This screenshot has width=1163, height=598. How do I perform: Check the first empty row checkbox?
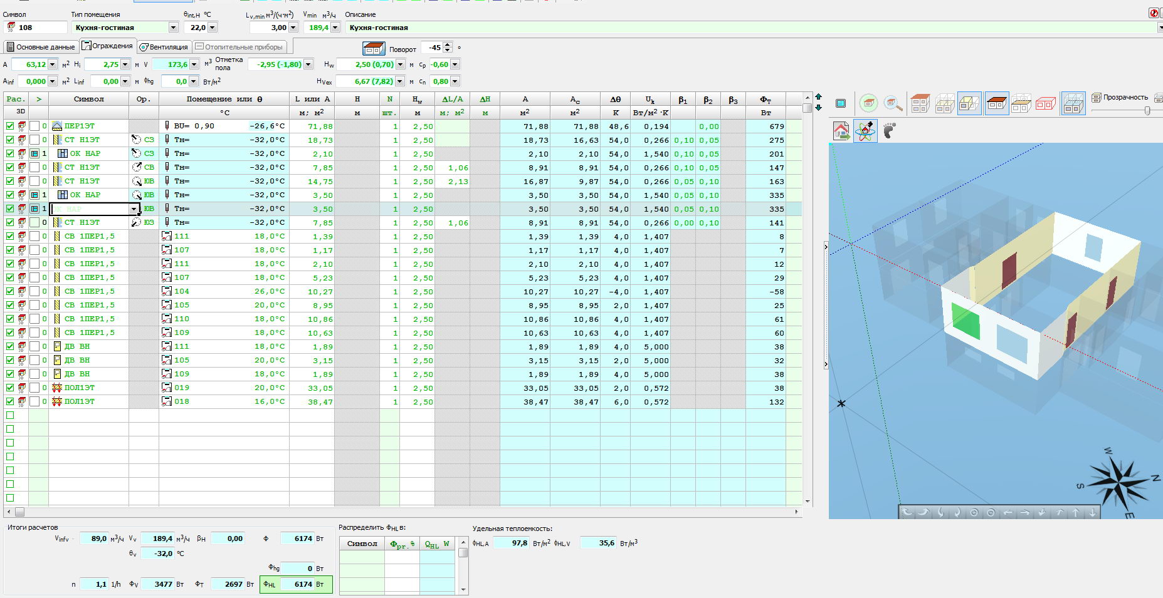pos(10,415)
